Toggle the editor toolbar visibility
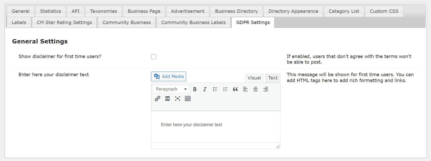 click(188, 99)
